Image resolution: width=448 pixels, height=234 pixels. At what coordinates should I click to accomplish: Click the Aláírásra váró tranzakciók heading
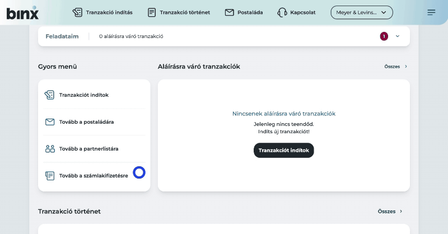click(x=199, y=67)
